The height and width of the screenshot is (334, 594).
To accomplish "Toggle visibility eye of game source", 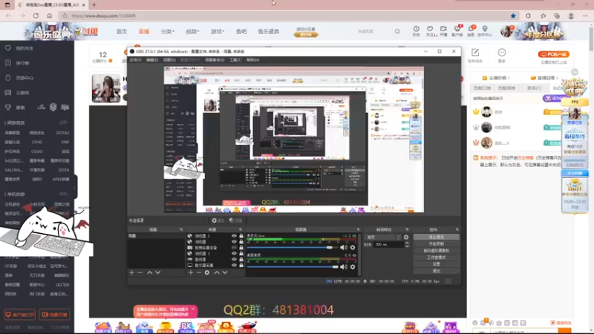I will [234, 259].
